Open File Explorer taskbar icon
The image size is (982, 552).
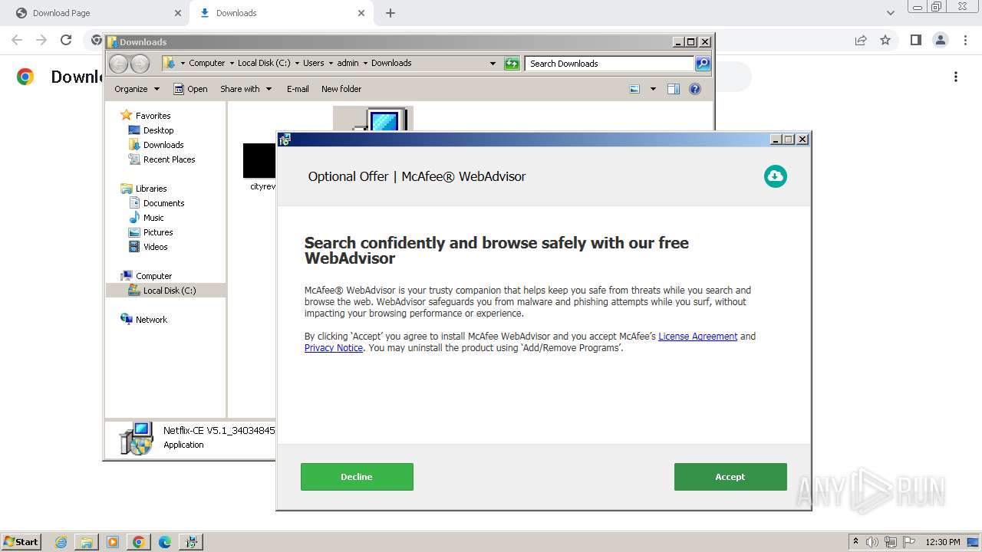pyautogui.click(x=87, y=542)
